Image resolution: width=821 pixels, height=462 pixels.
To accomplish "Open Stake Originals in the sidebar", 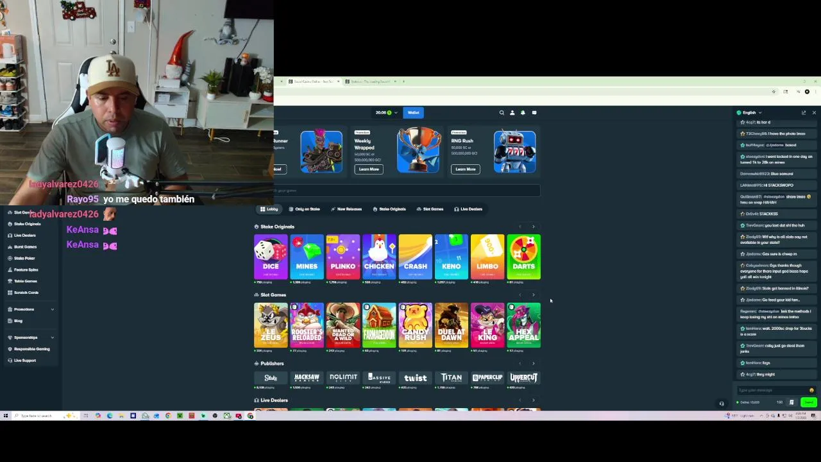I will pyautogui.click(x=27, y=224).
